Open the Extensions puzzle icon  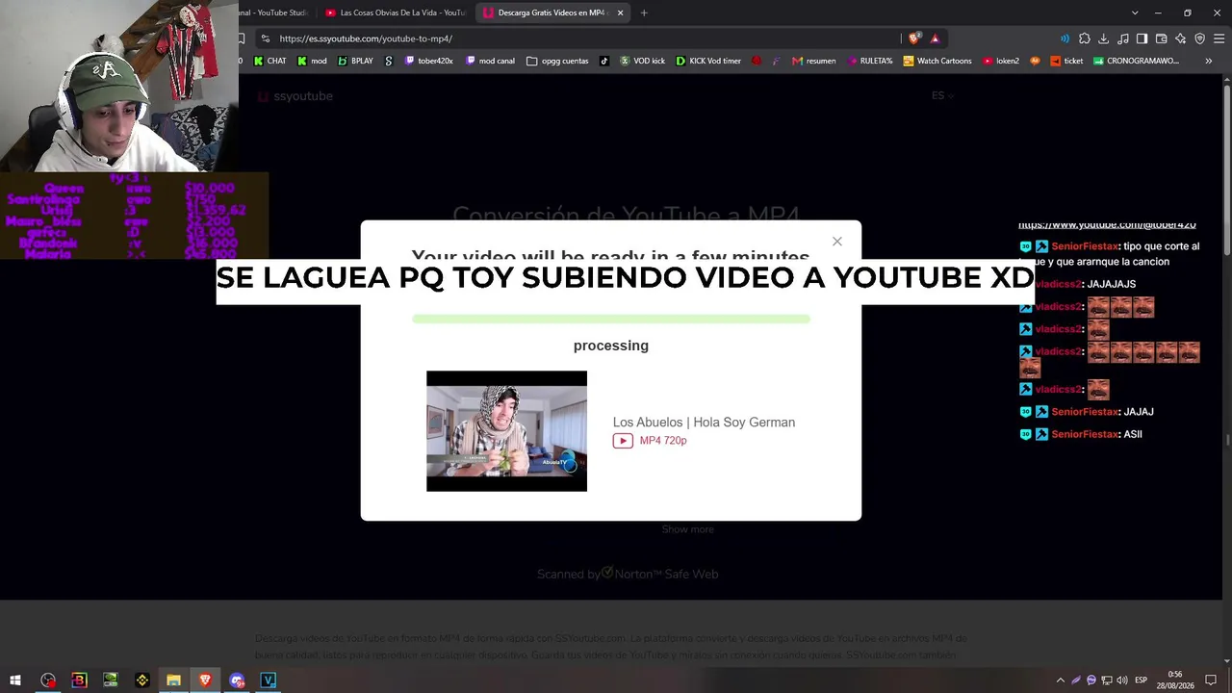click(1085, 38)
